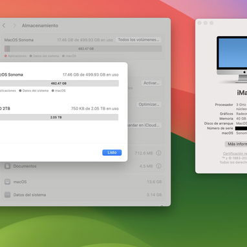Go back with the Almacenamiento back arrow
This screenshot has width=247, height=247.
click(x=4, y=25)
